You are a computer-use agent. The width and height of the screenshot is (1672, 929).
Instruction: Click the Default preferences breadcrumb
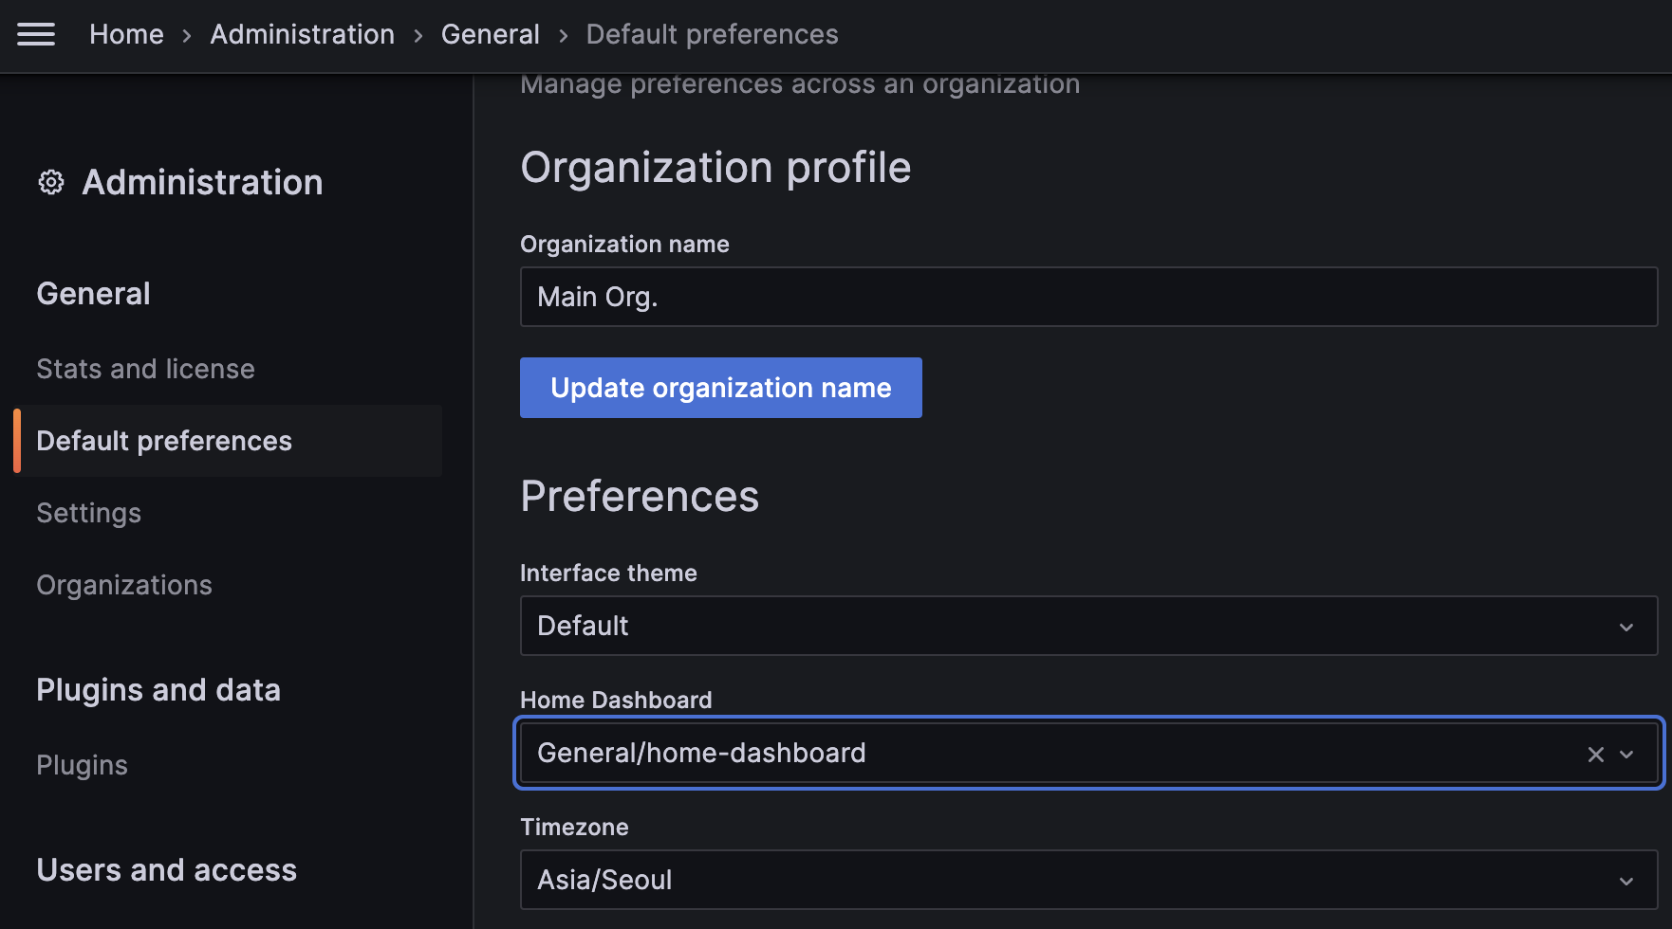tap(712, 35)
